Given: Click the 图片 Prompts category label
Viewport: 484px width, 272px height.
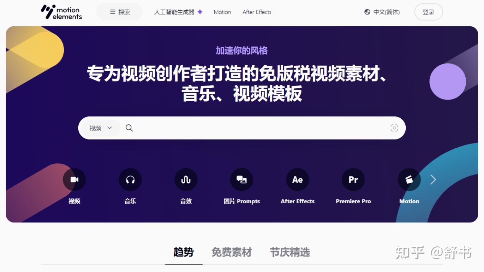Looking at the screenshot, I should pyautogui.click(x=242, y=201).
